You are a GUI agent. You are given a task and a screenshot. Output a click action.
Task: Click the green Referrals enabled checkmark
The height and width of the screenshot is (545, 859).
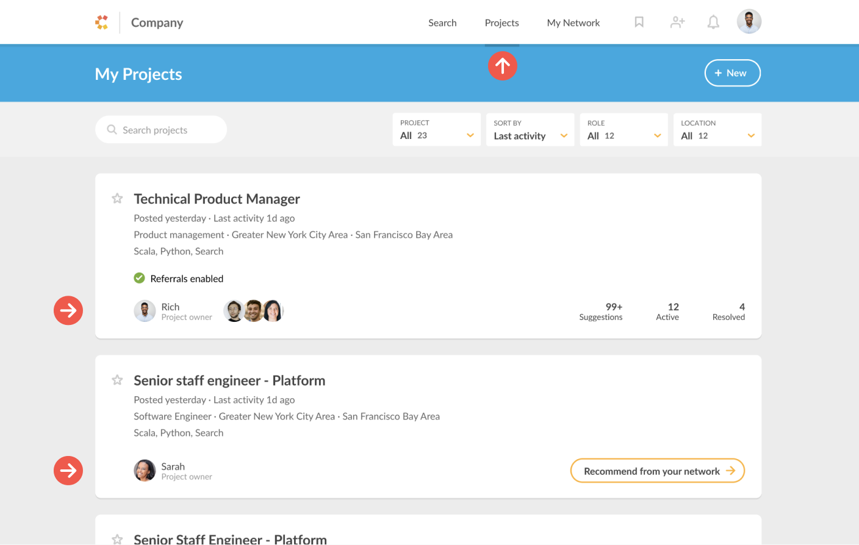140,278
